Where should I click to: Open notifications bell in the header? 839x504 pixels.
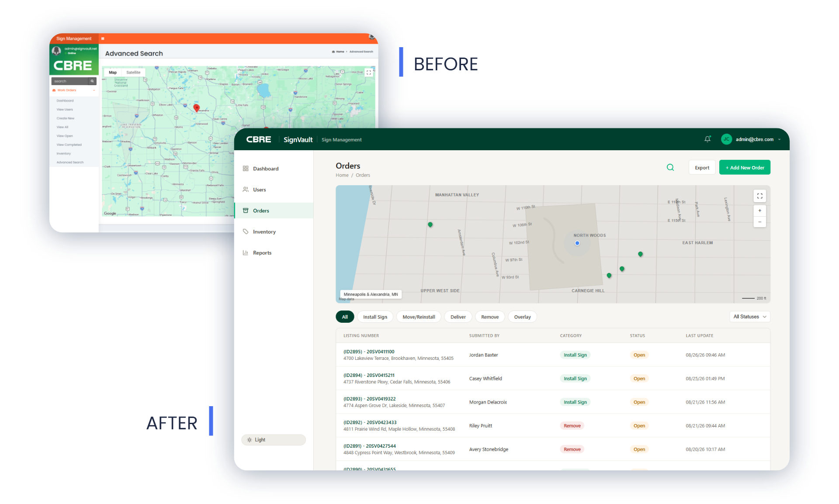707,139
